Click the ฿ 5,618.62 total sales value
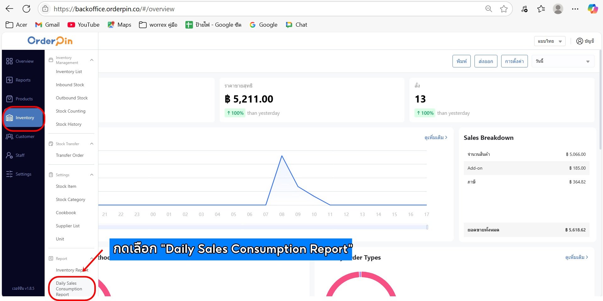The height and width of the screenshot is (301, 603). tap(575, 230)
